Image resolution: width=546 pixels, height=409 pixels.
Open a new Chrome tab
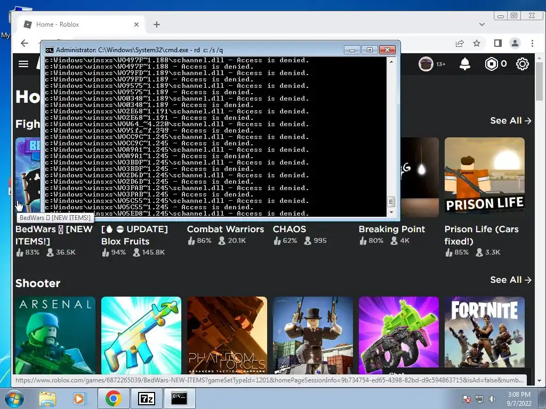point(157,24)
